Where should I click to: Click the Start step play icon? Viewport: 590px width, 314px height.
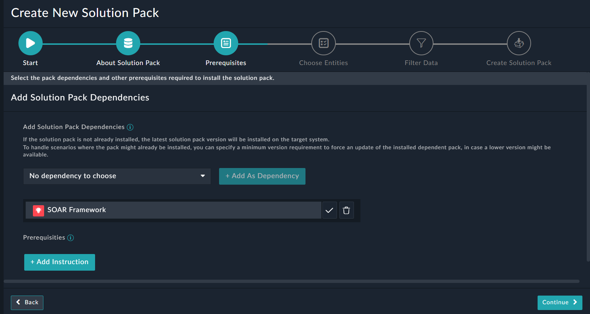pos(30,43)
